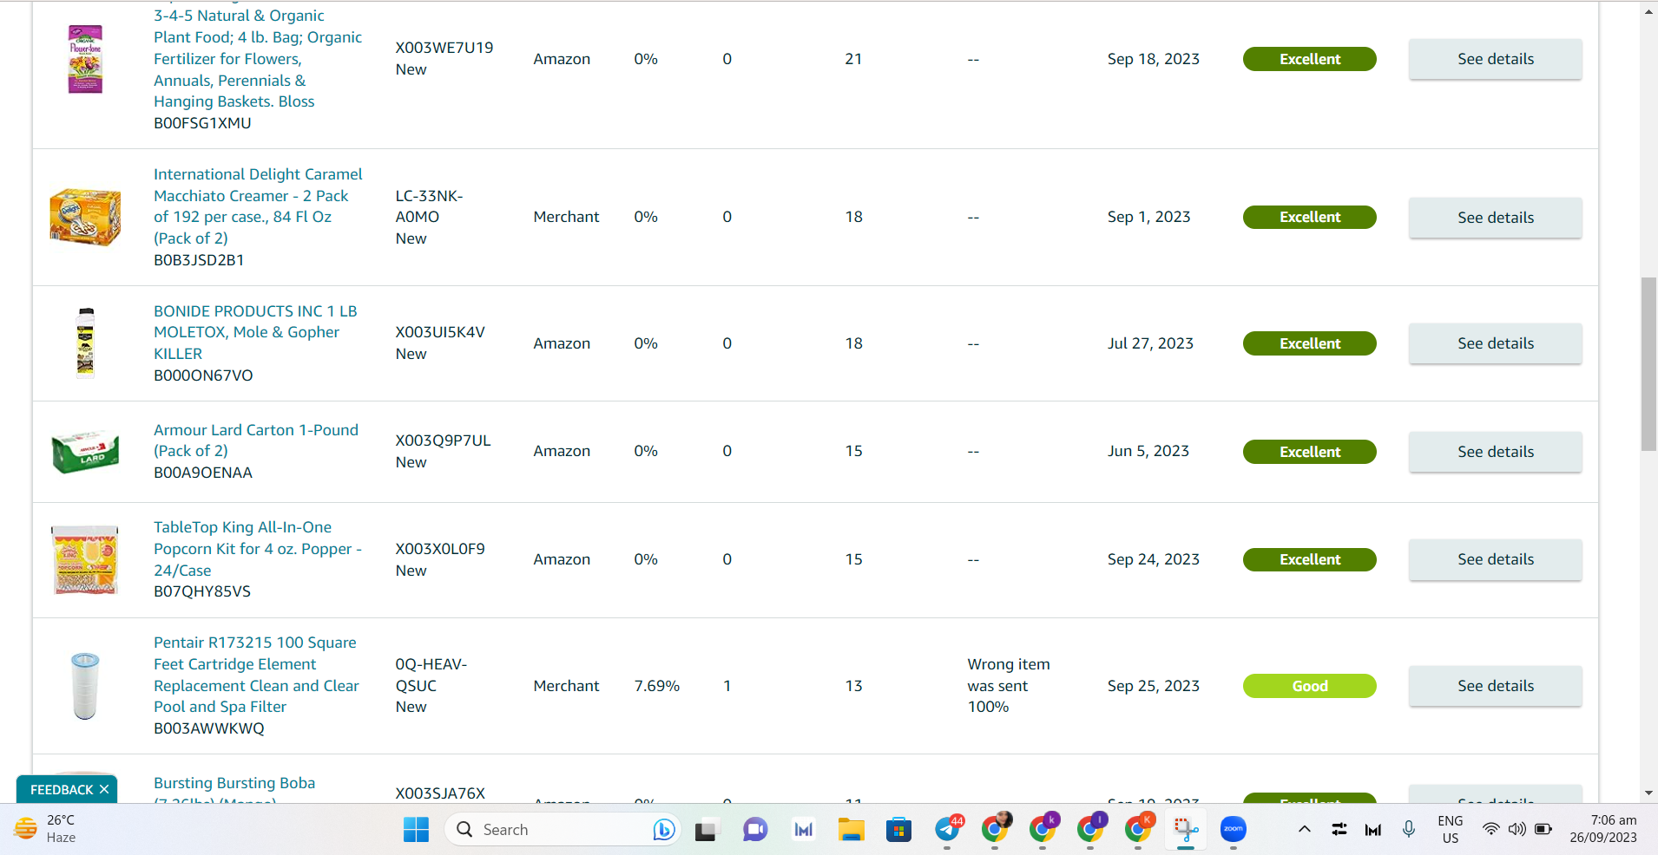The image size is (1658, 855).
Task: See details for International Delight Creamer
Action: click(1495, 218)
